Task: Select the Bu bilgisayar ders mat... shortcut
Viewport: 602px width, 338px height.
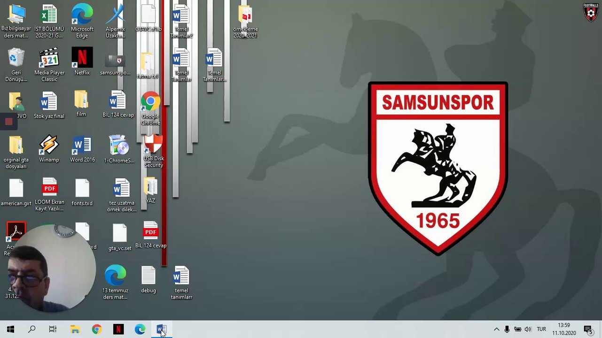Action: coord(16,22)
